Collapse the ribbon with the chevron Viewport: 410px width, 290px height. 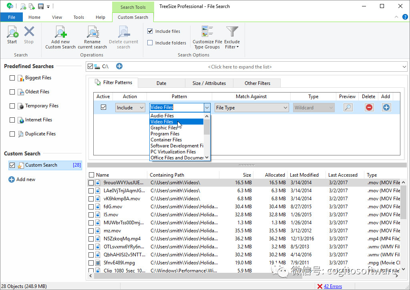[x=396, y=17]
